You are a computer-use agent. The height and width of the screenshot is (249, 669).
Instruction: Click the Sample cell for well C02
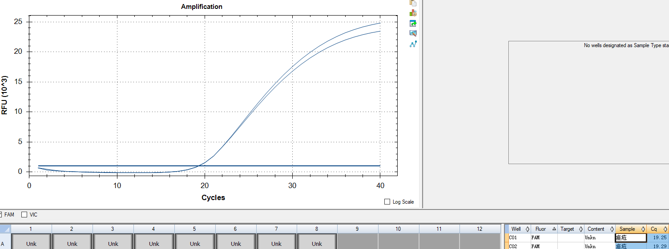pos(630,246)
